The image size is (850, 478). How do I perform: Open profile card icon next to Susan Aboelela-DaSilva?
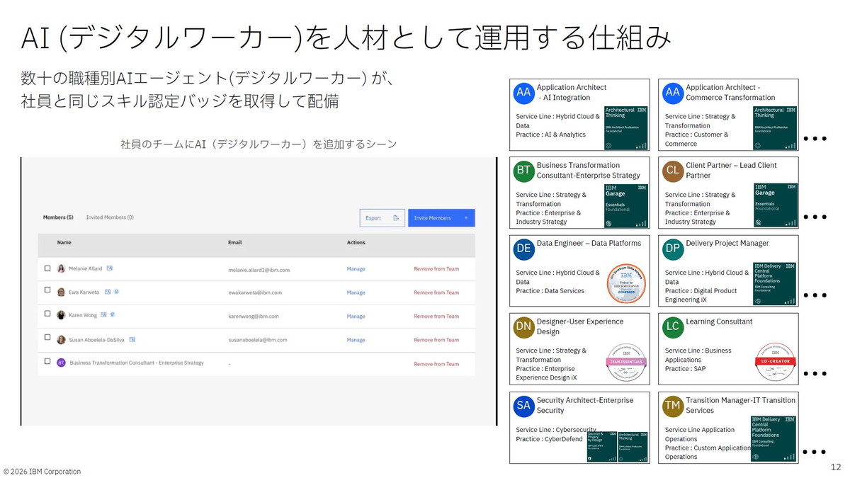coord(132,339)
